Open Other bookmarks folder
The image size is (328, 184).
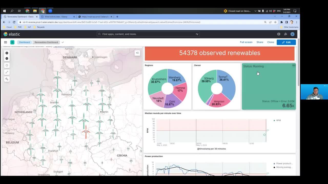pyautogui.click(x=289, y=27)
